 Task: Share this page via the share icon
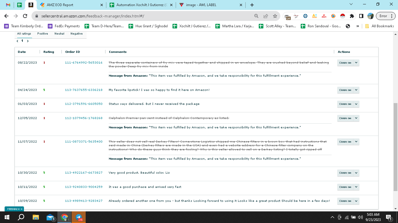[x=266, y=16]
